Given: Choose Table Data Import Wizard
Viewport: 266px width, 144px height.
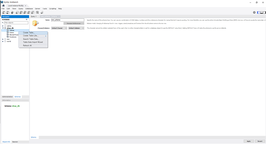Looking at the screenshot, I should [x=33, y=42].
